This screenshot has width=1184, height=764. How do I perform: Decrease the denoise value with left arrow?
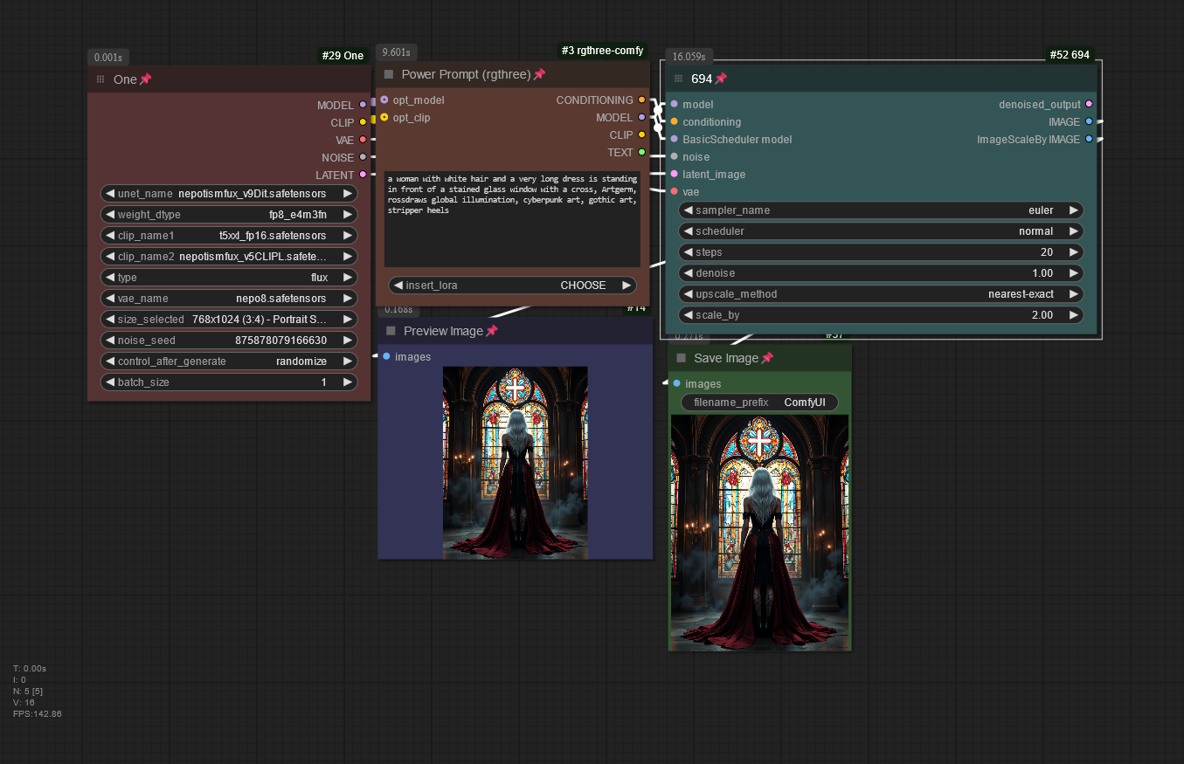pyautogui.click(x=688, y=273)
